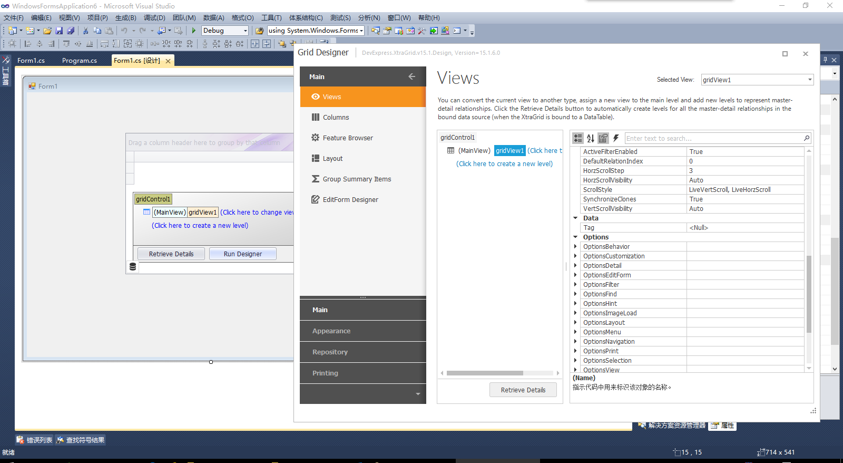Select gridView1 in the Grid Designer tree
Screen dimensions: 843x463
click(x=509, y=151)
